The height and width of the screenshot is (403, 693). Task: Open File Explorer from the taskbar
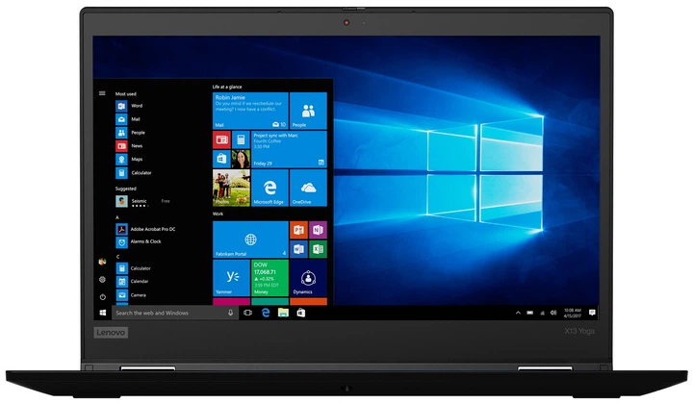[x=283, y=313]
